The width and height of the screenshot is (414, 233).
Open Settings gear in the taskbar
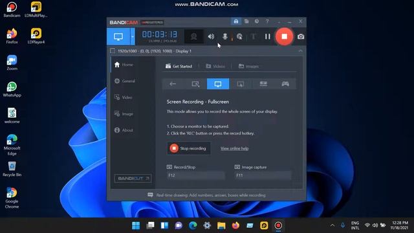pyautogui.click(x=207, y=225)
